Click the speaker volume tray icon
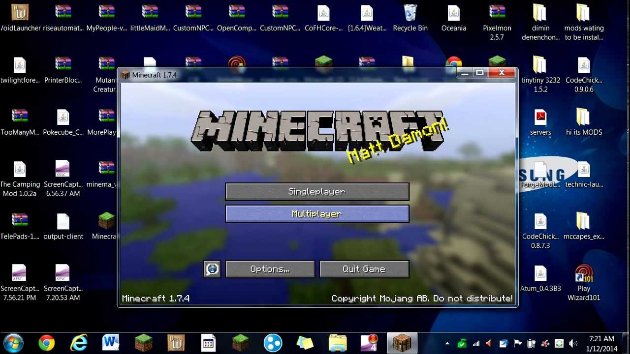This screenshot has height=354, width=630. [573, 344]
